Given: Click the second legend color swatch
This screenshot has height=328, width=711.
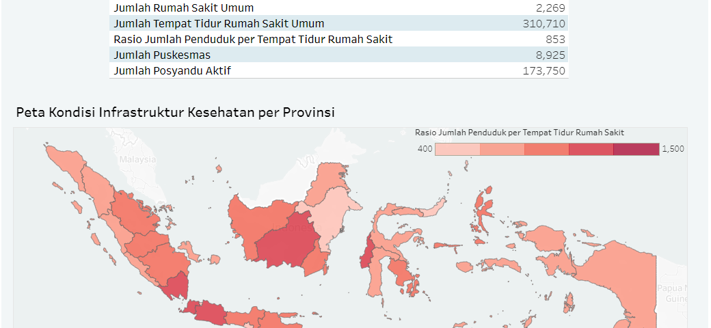Looking at the screenshot, I should [x=502, y=150].
